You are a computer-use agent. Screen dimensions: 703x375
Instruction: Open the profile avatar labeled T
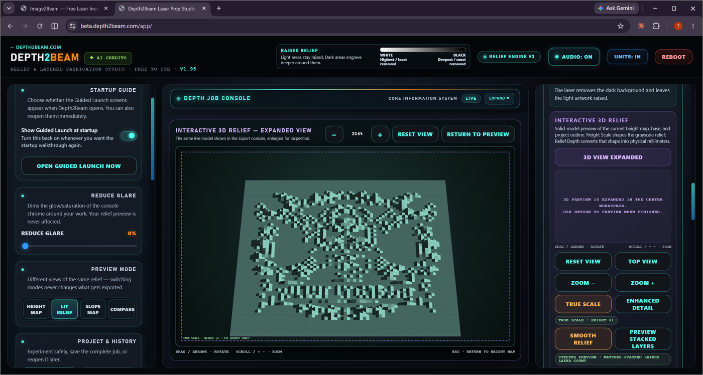click(678, 26)
